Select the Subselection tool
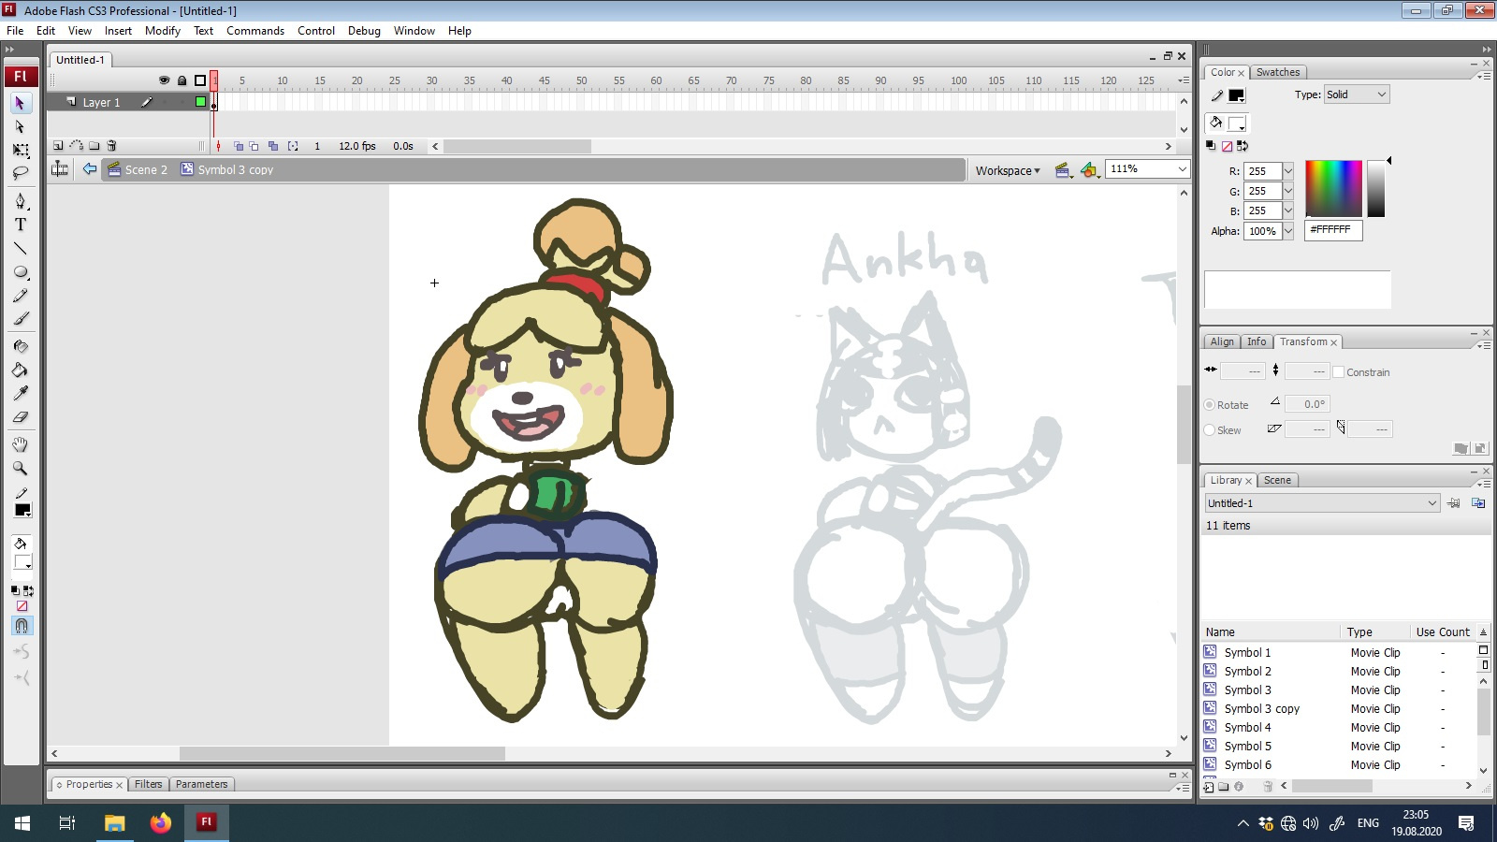Screen dimensions: 1497x842 click(20, 126)
